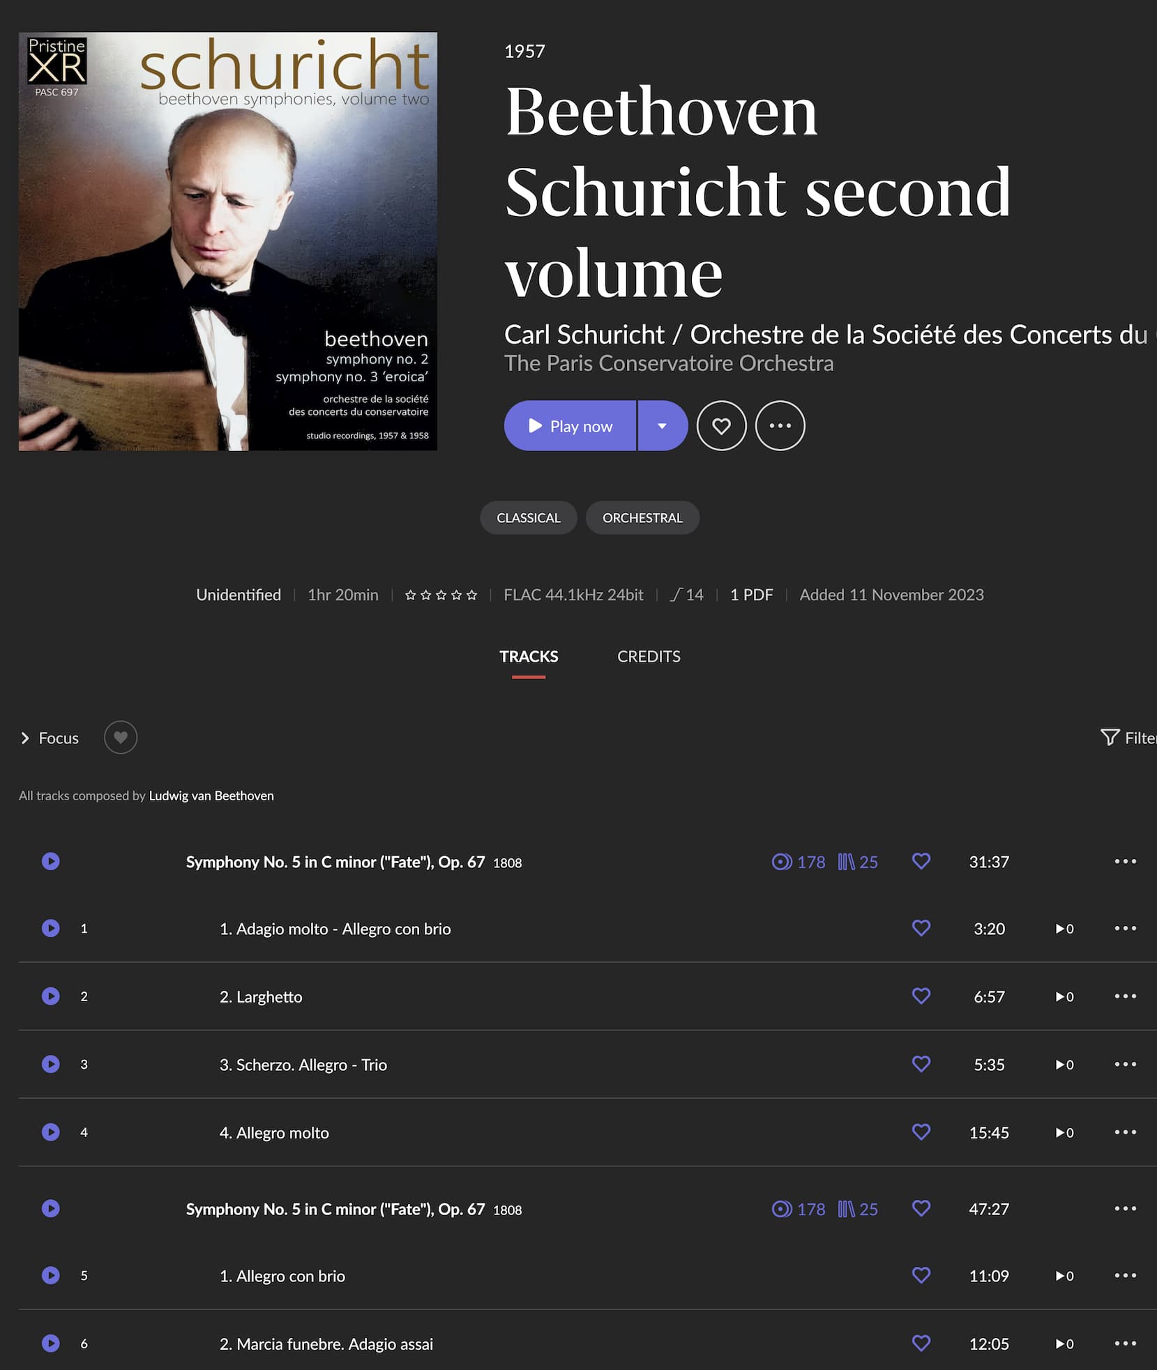
Task: Open Ludwig van Beethoven composer link
Action: (211, 796)
